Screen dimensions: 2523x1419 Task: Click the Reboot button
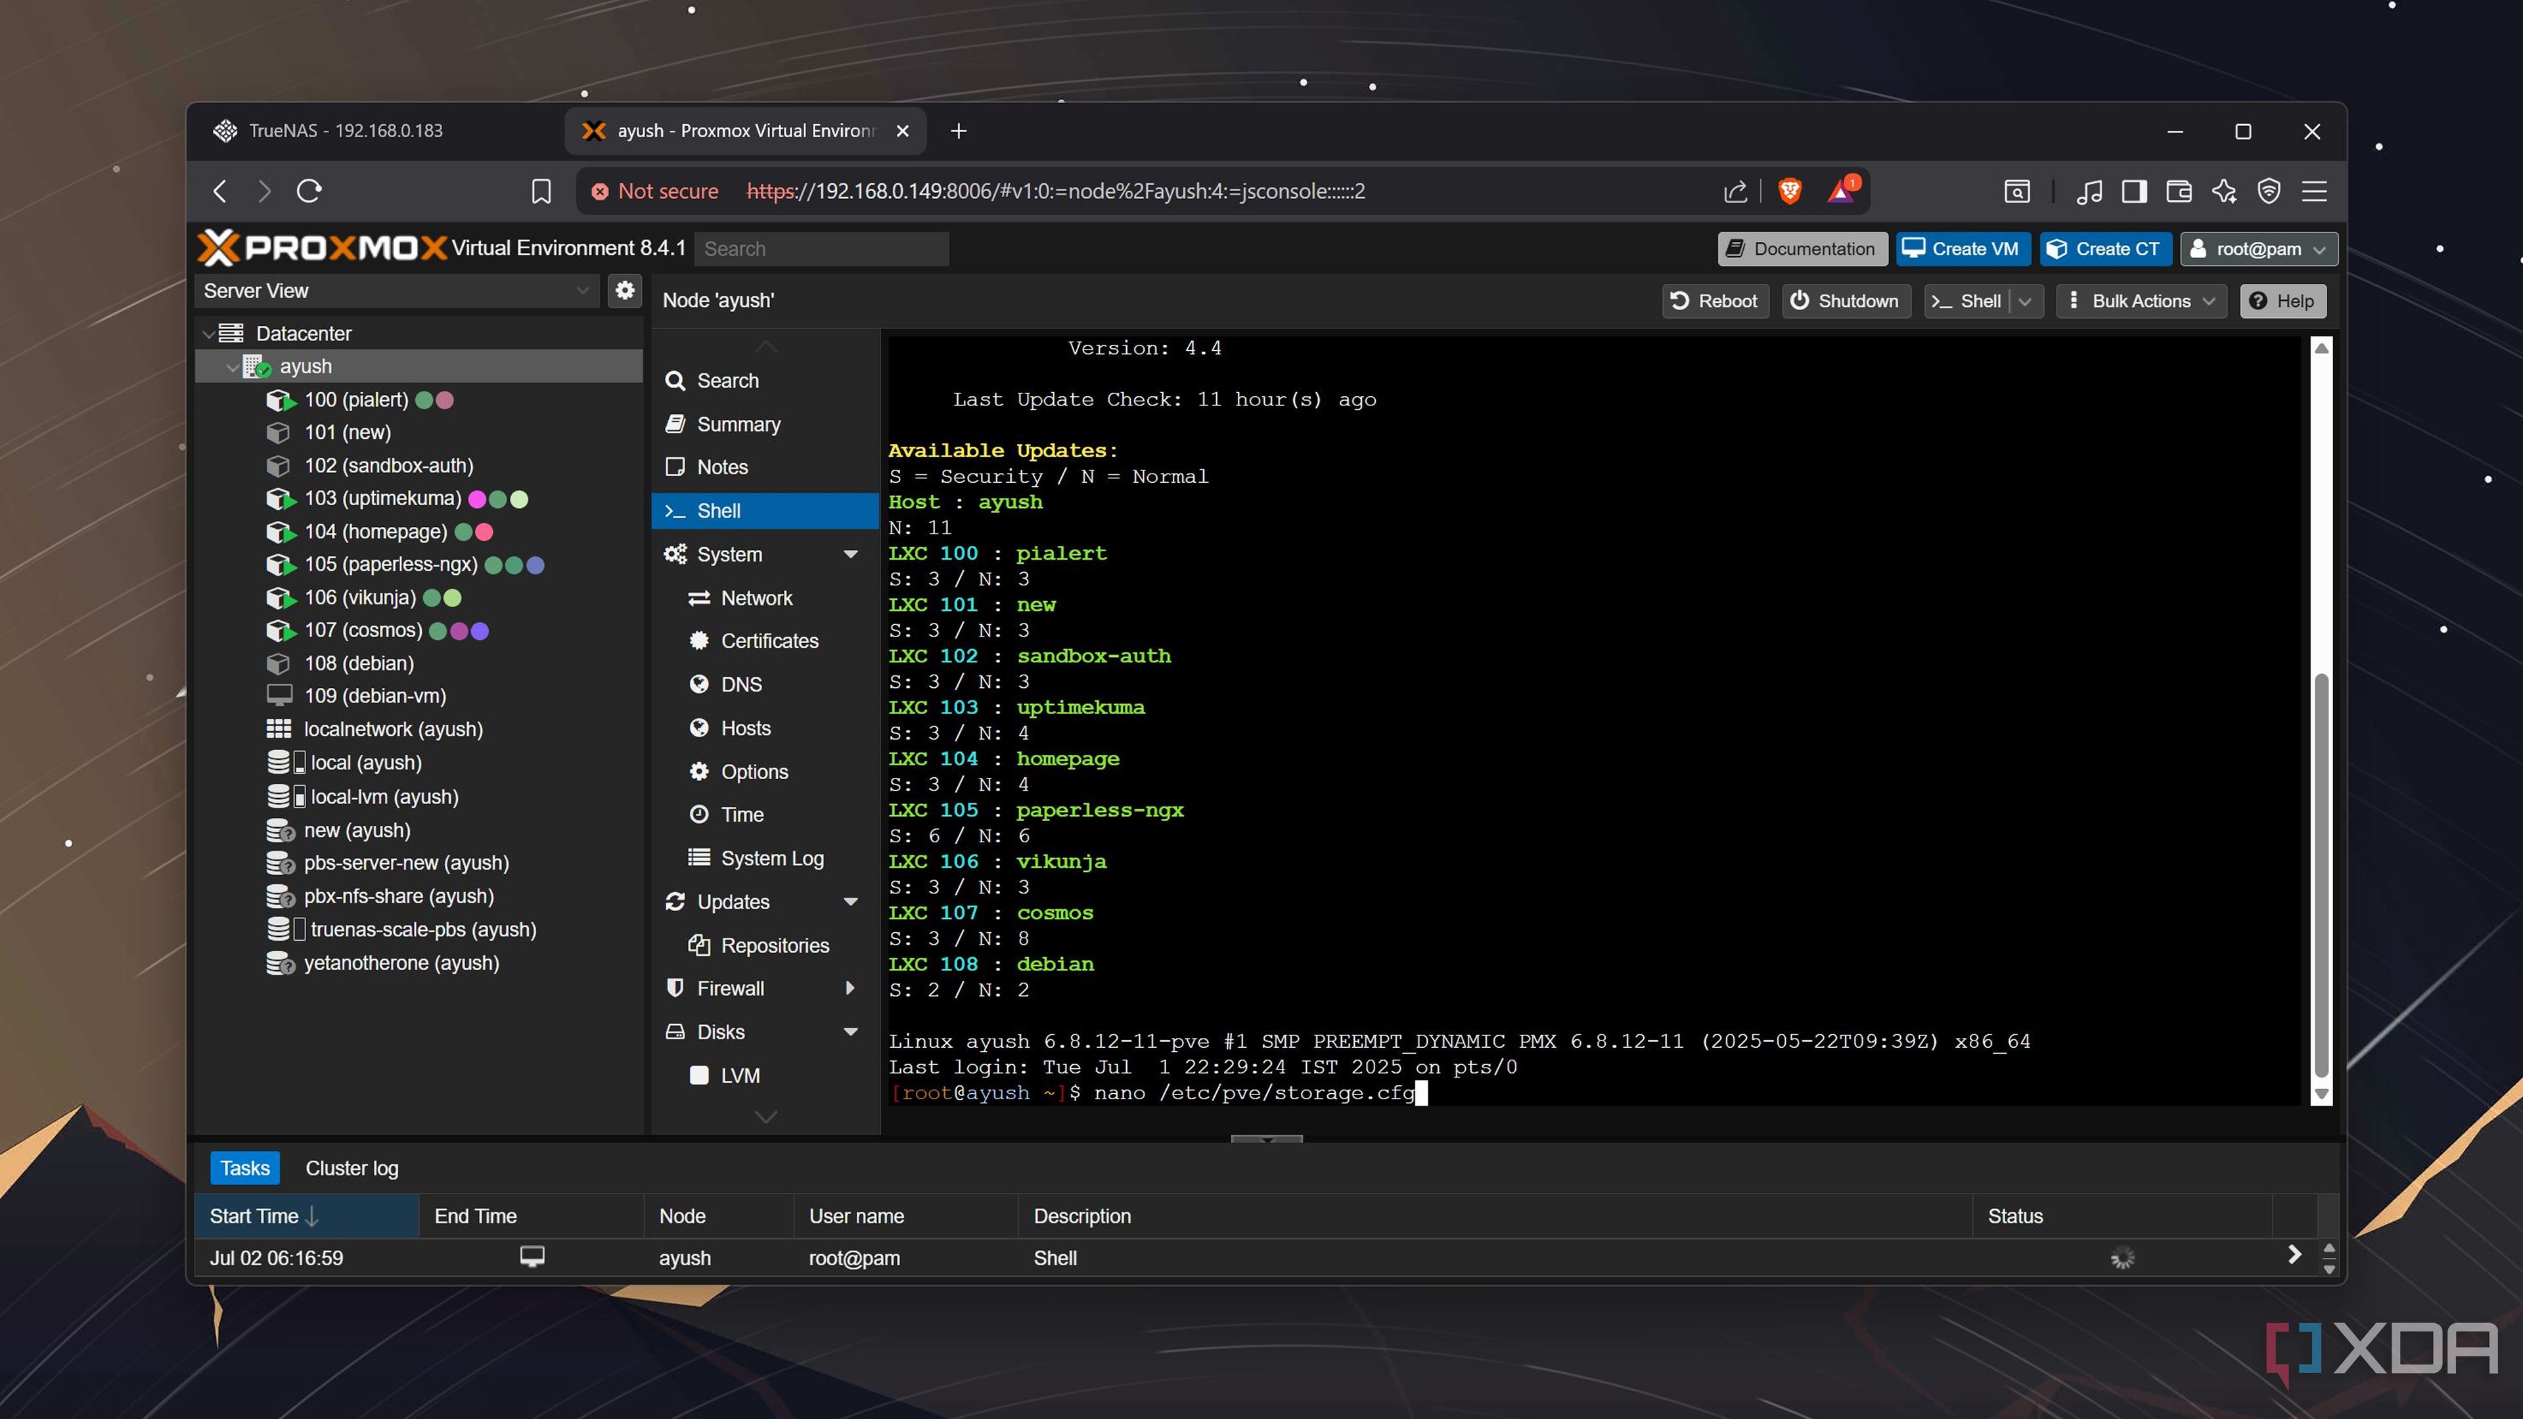pyautogui.click(x=1716, y=301)
